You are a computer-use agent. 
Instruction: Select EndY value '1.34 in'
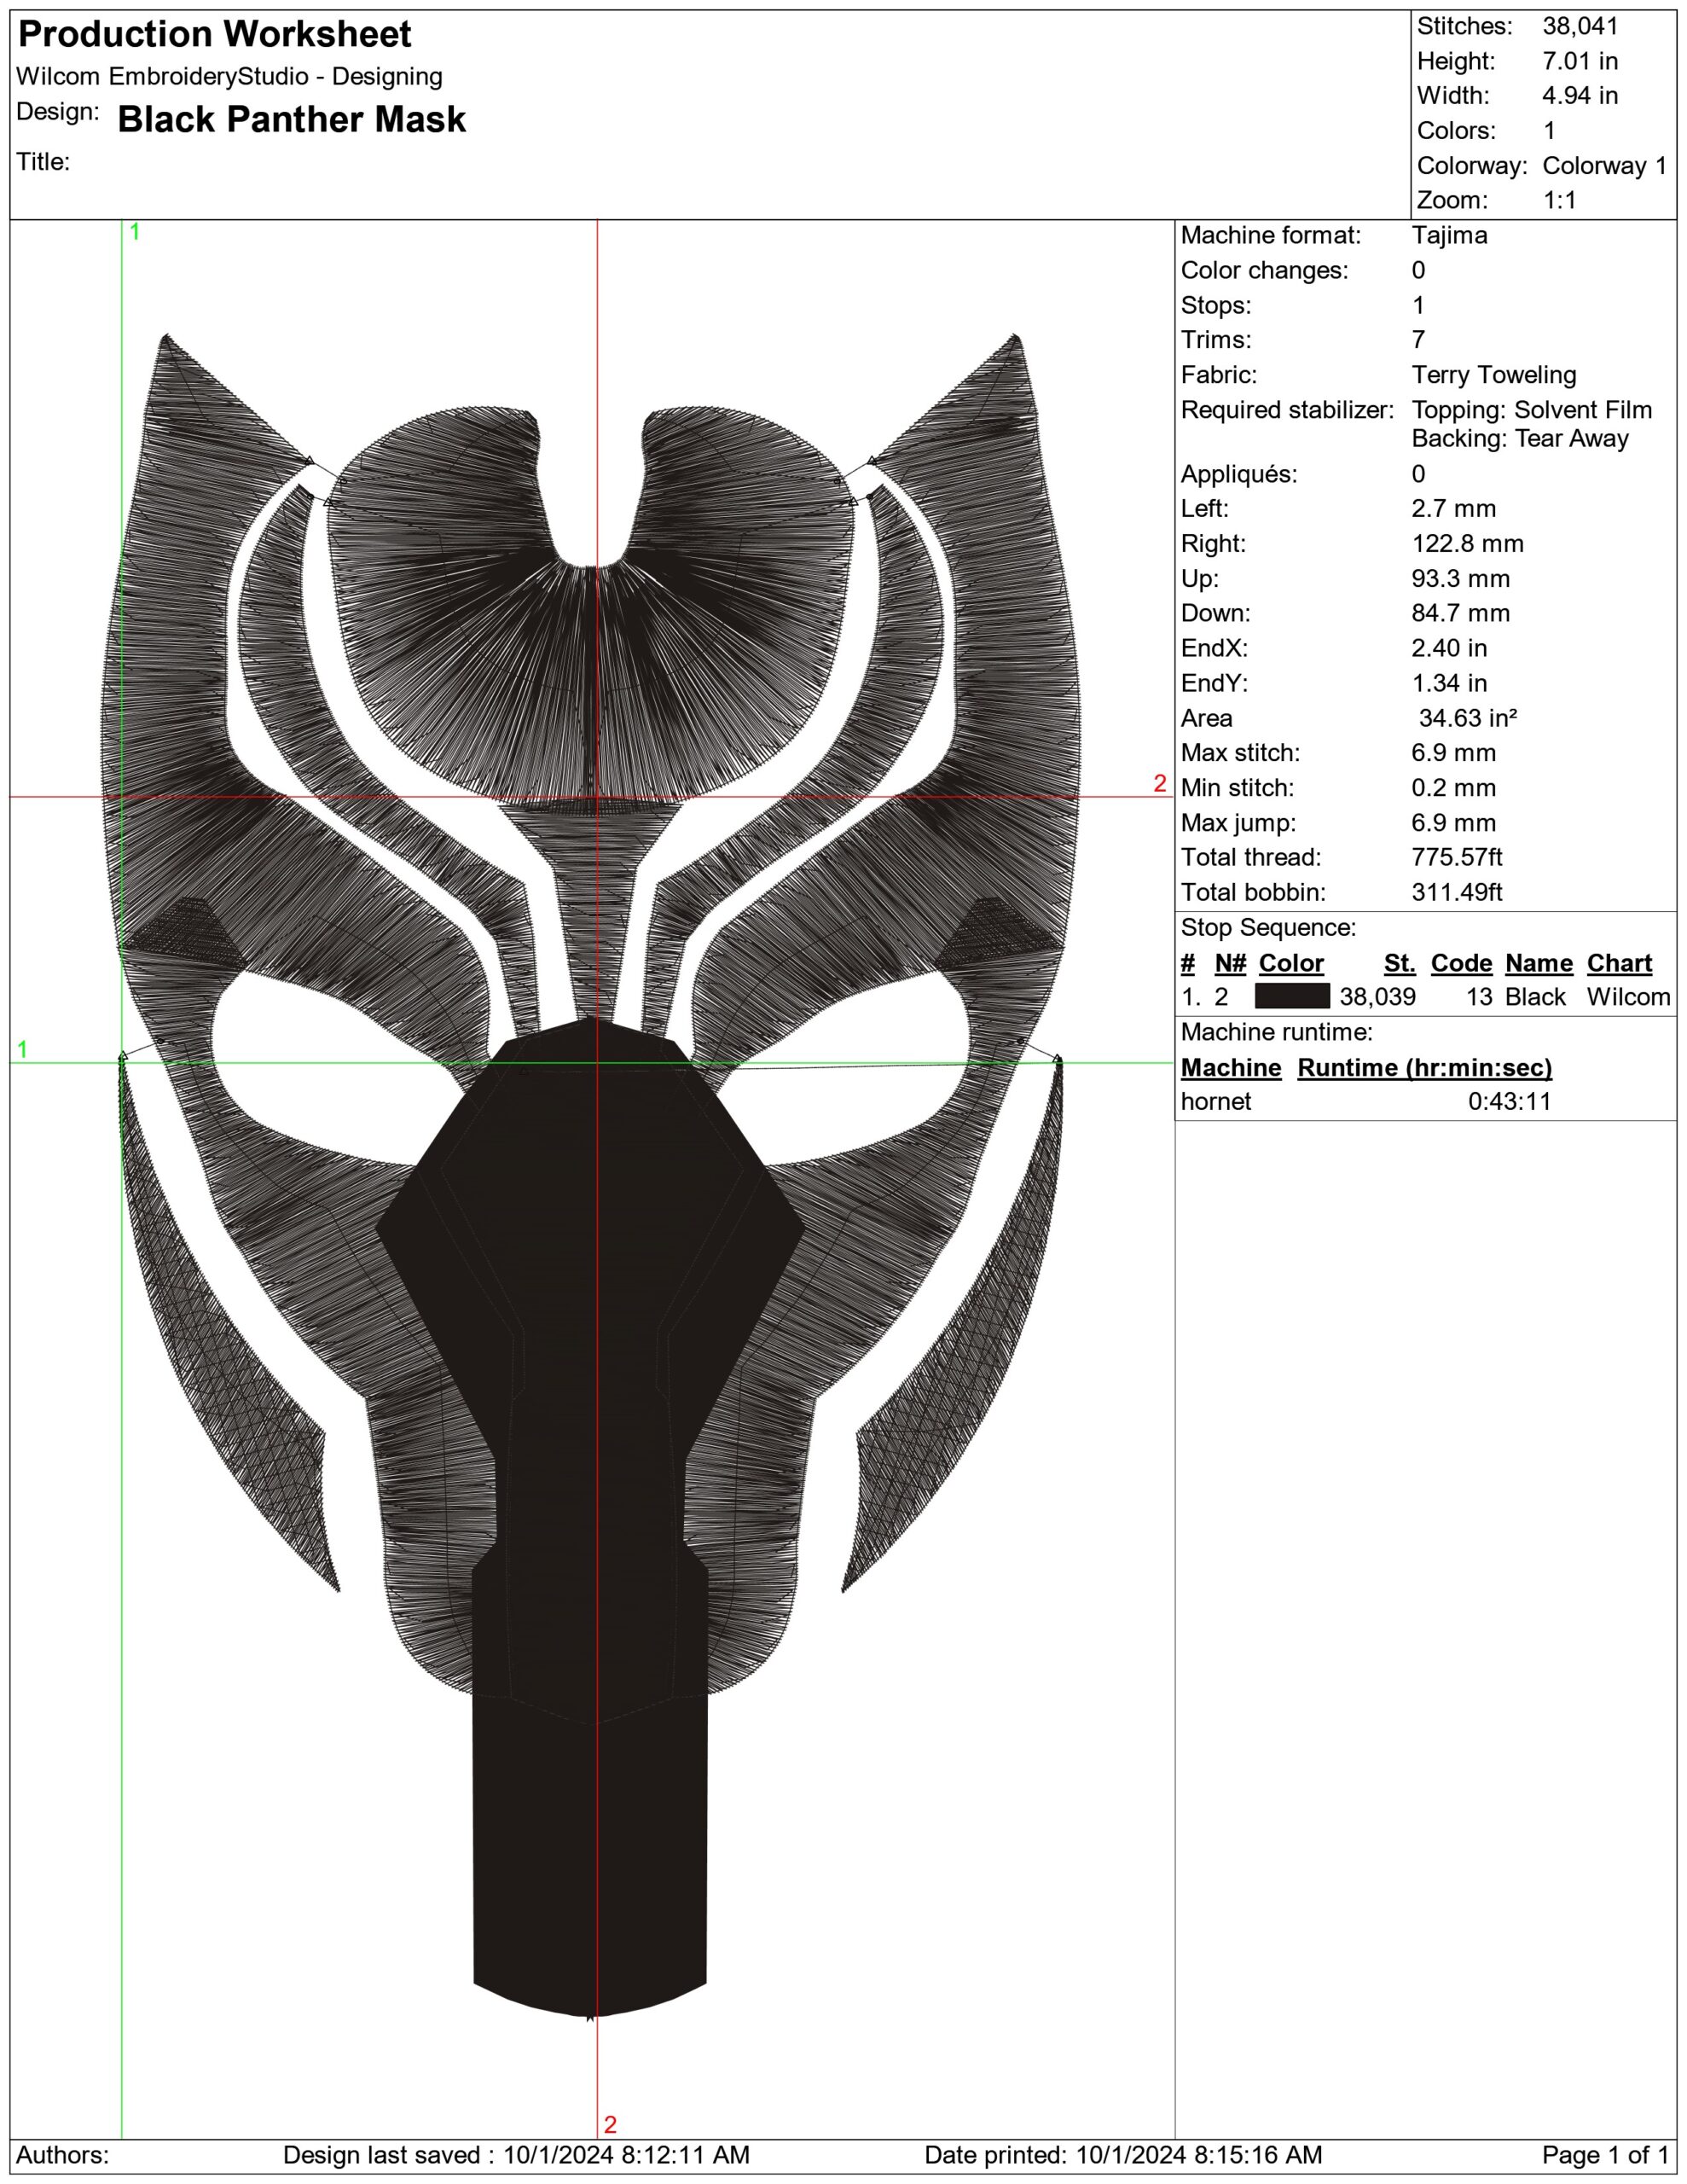point(1450,683)
